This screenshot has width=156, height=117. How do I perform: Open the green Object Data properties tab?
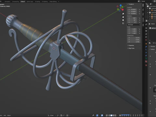146,58
